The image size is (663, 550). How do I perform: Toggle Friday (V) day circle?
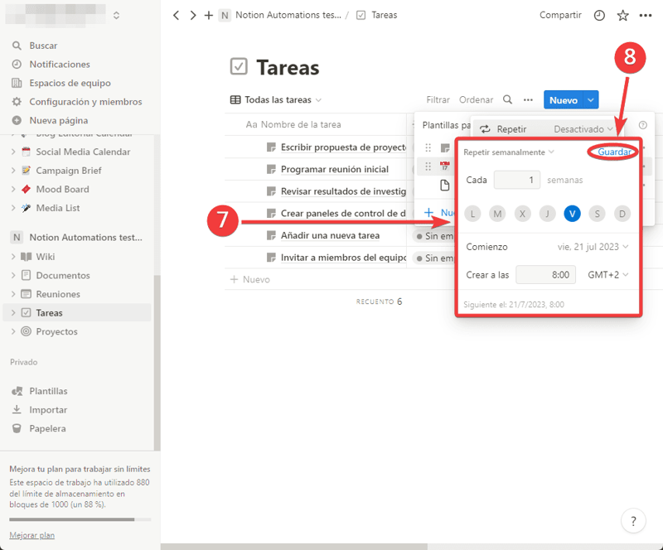pyautogui.click(x=572, y=214)
